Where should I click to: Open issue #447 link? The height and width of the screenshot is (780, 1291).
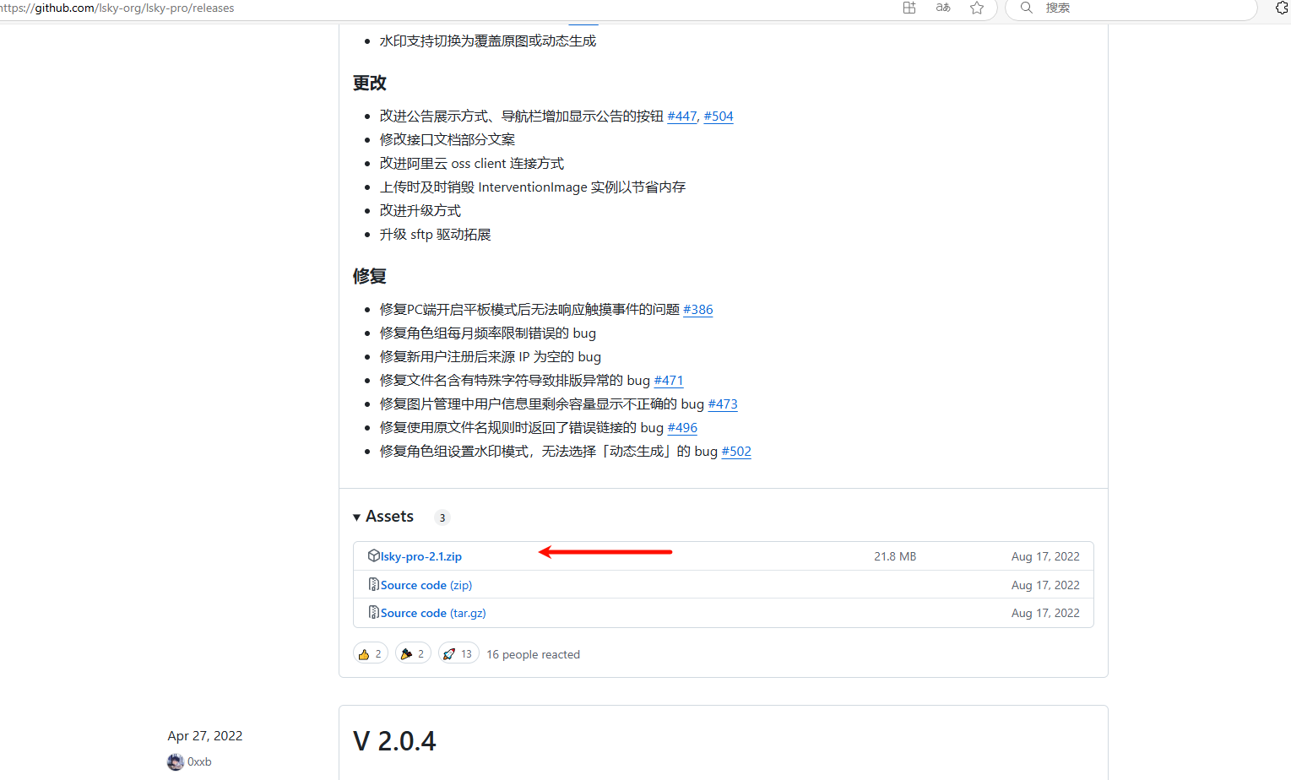coord(681,116)
